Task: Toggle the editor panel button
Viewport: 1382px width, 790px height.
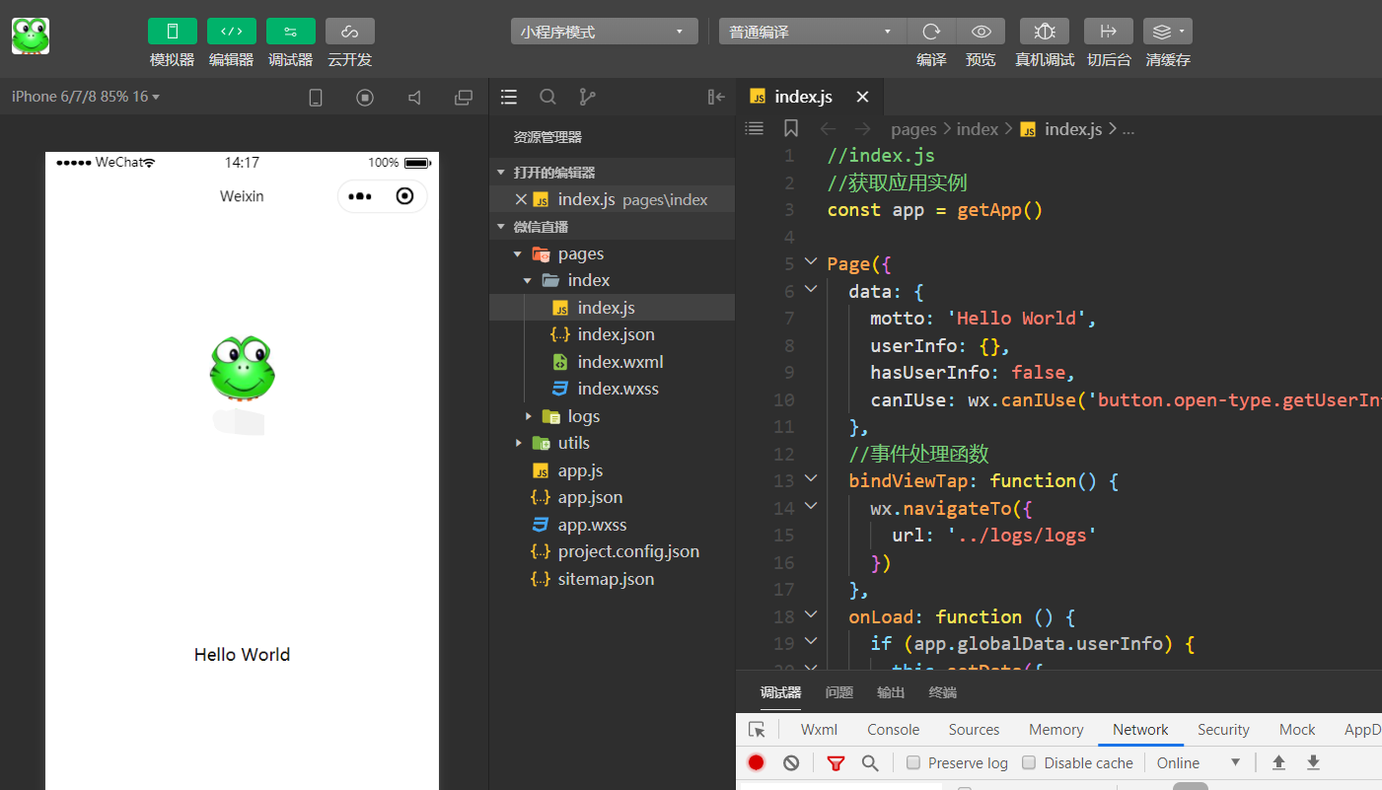Action: [x=232, y=31]
